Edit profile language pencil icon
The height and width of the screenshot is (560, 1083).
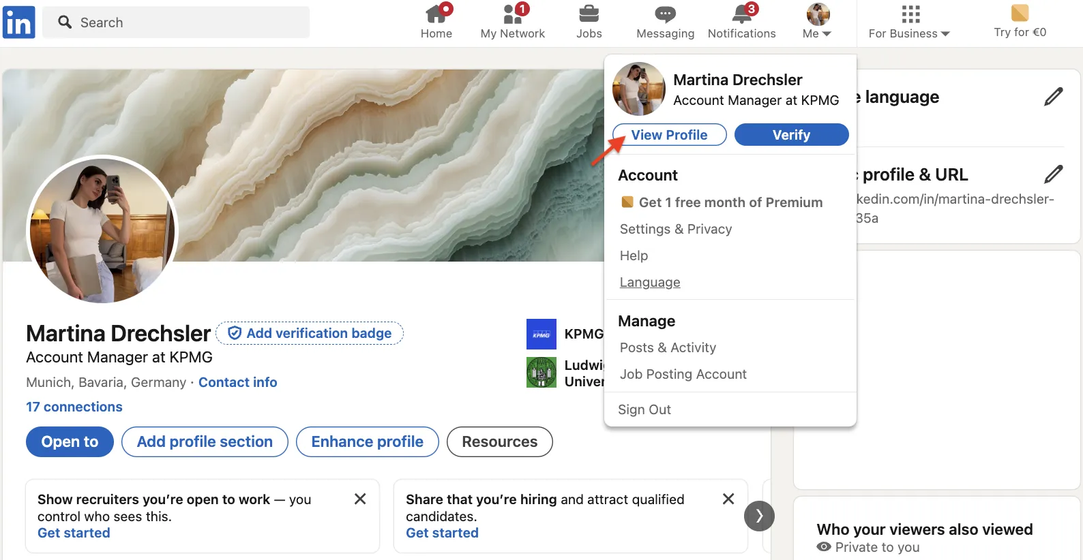1053,97
